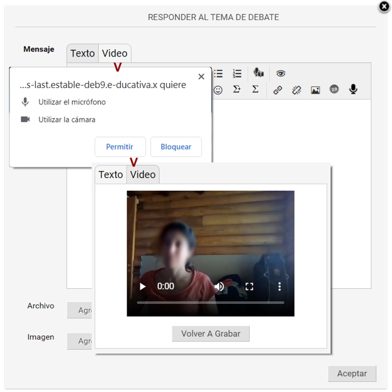Click the remove link icon
This screenshot has width=392, height=392.
296,90
